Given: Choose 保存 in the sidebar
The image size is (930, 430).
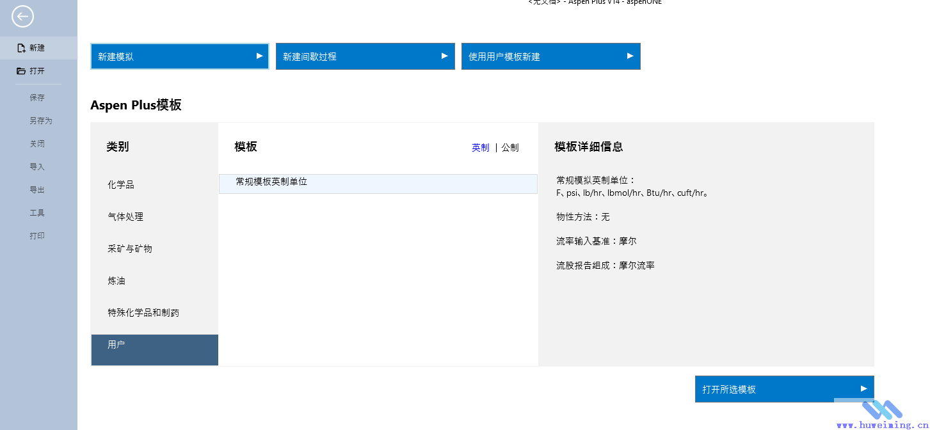Looking at the screenshot, I should coord(37,98).
